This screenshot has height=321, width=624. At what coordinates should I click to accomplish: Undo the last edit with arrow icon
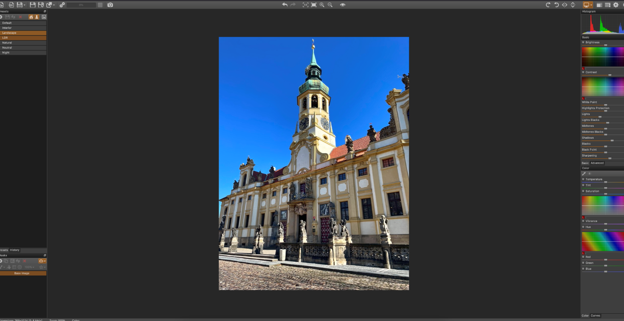285,5
